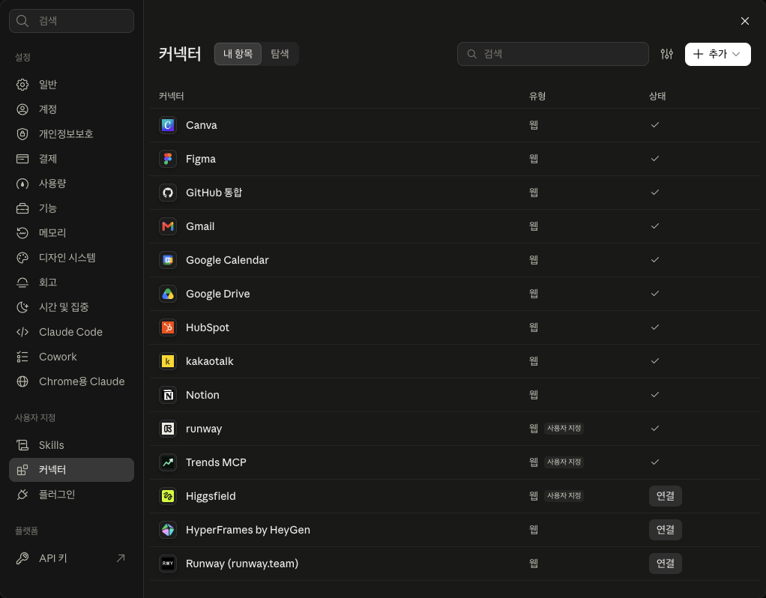The height and width of the screenshot is (598, 766).
Task: Open the Skills section
Action: pyautogui.click(x=71, y=445)
